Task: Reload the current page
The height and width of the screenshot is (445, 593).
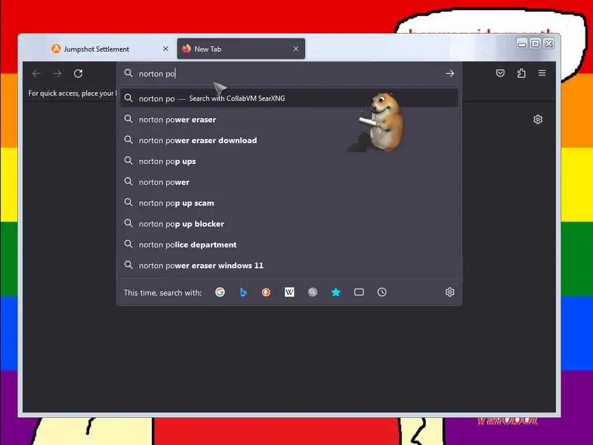Action: click(x=78, y=74)
